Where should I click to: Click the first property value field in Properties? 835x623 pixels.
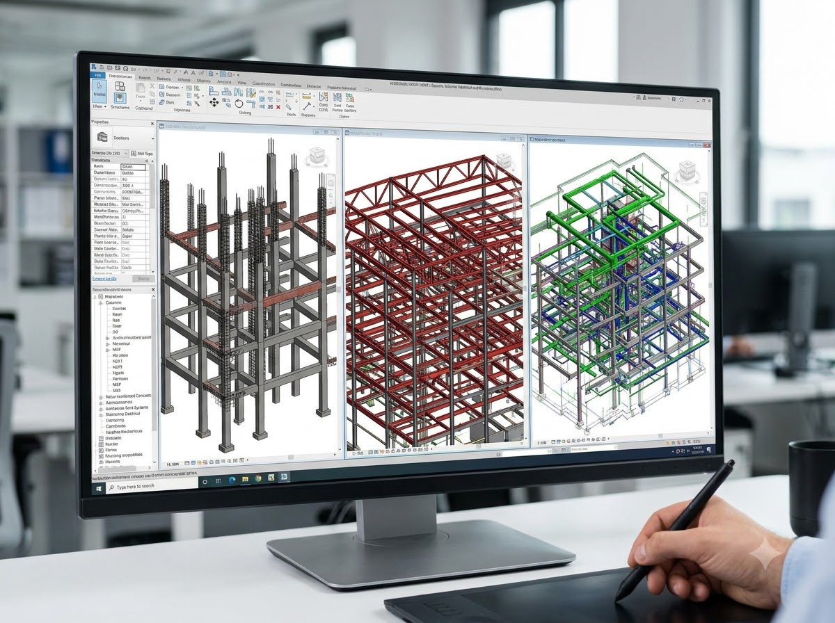click(134, 168)
